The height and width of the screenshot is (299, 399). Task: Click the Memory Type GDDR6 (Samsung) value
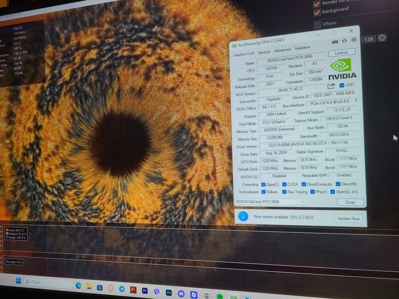[x=279, y=129]
